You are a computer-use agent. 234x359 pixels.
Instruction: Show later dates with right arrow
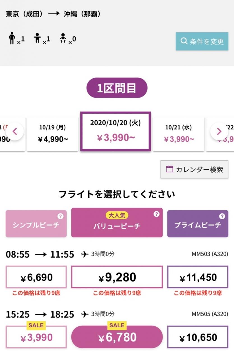[219, 131]
